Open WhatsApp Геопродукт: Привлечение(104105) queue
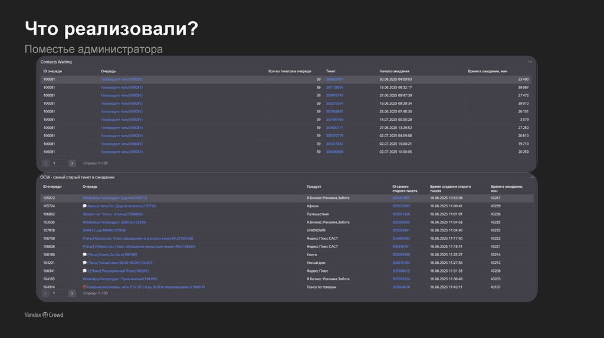The height and width of the screenshot is (338, 604). [120, 279]
